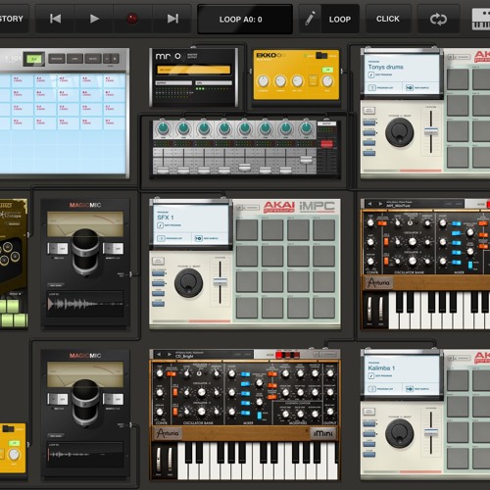Open the CD_Bright preset name field

tap(214, 355)
